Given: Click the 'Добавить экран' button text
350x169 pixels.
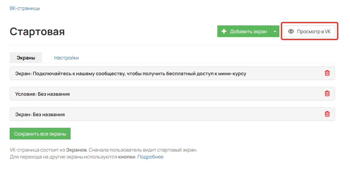Looking at the screenshot, I should (248, 31).
